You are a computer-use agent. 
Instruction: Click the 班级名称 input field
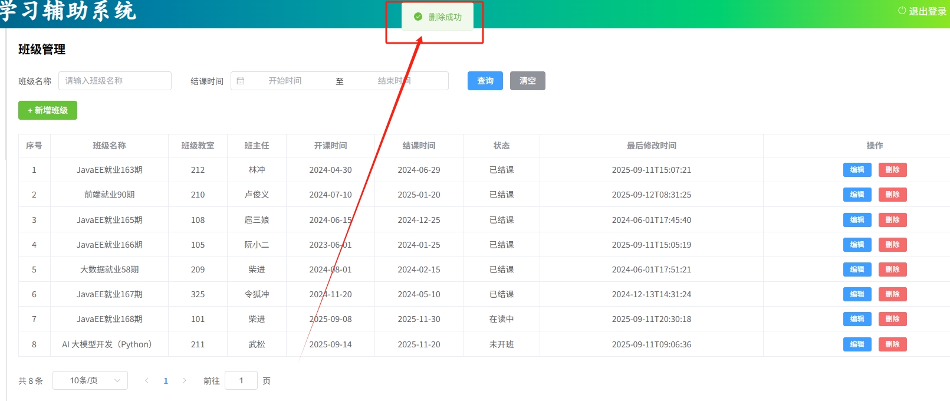coord(115,81)
